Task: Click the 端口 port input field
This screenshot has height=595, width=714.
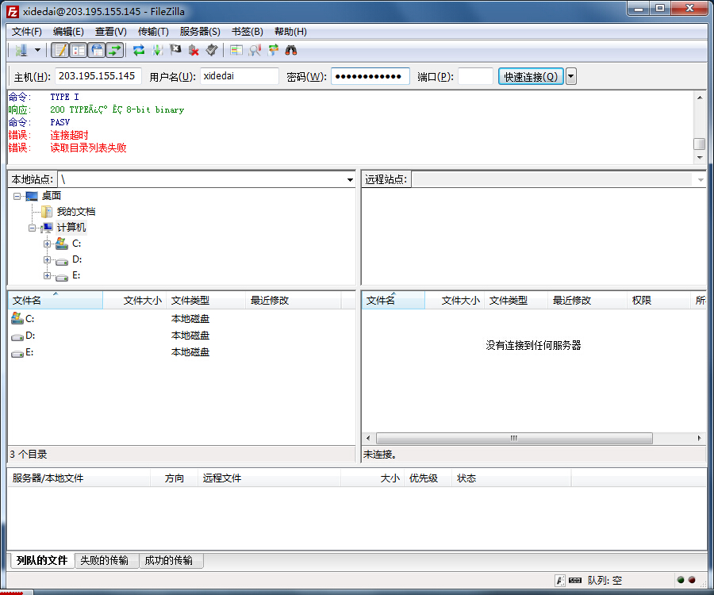Action: [x=475, y=76]
